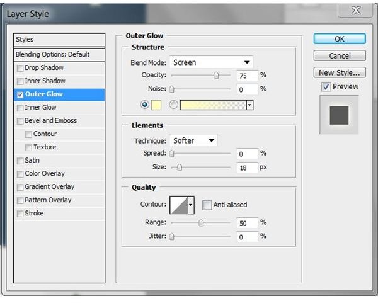Viewport: 378px width, 303px height.
Task: Select the Bevel and Emboss label
Action: (x=50, y=121)
